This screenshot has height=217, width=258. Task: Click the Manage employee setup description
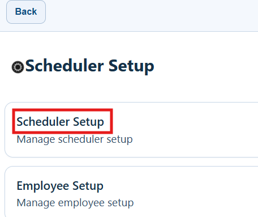point(75,203)
